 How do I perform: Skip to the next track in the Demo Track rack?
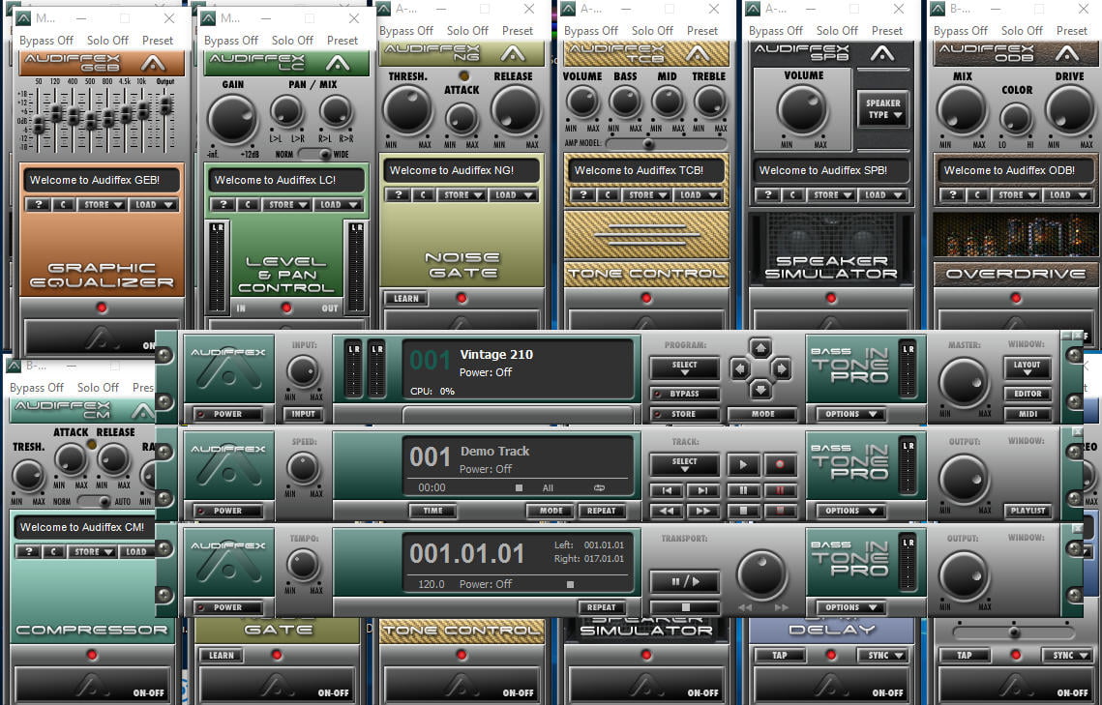pos(702,490)
